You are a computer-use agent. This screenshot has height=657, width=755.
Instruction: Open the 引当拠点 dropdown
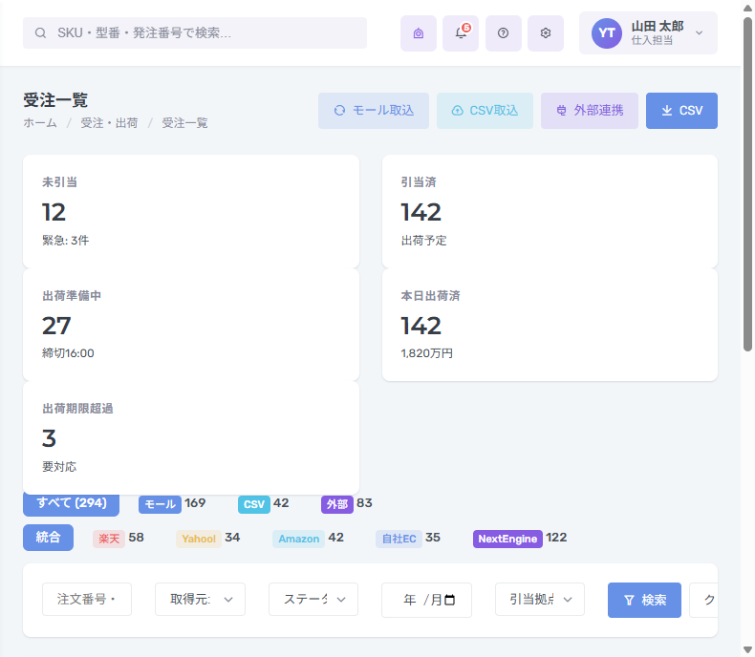click(x=540, y=600)
